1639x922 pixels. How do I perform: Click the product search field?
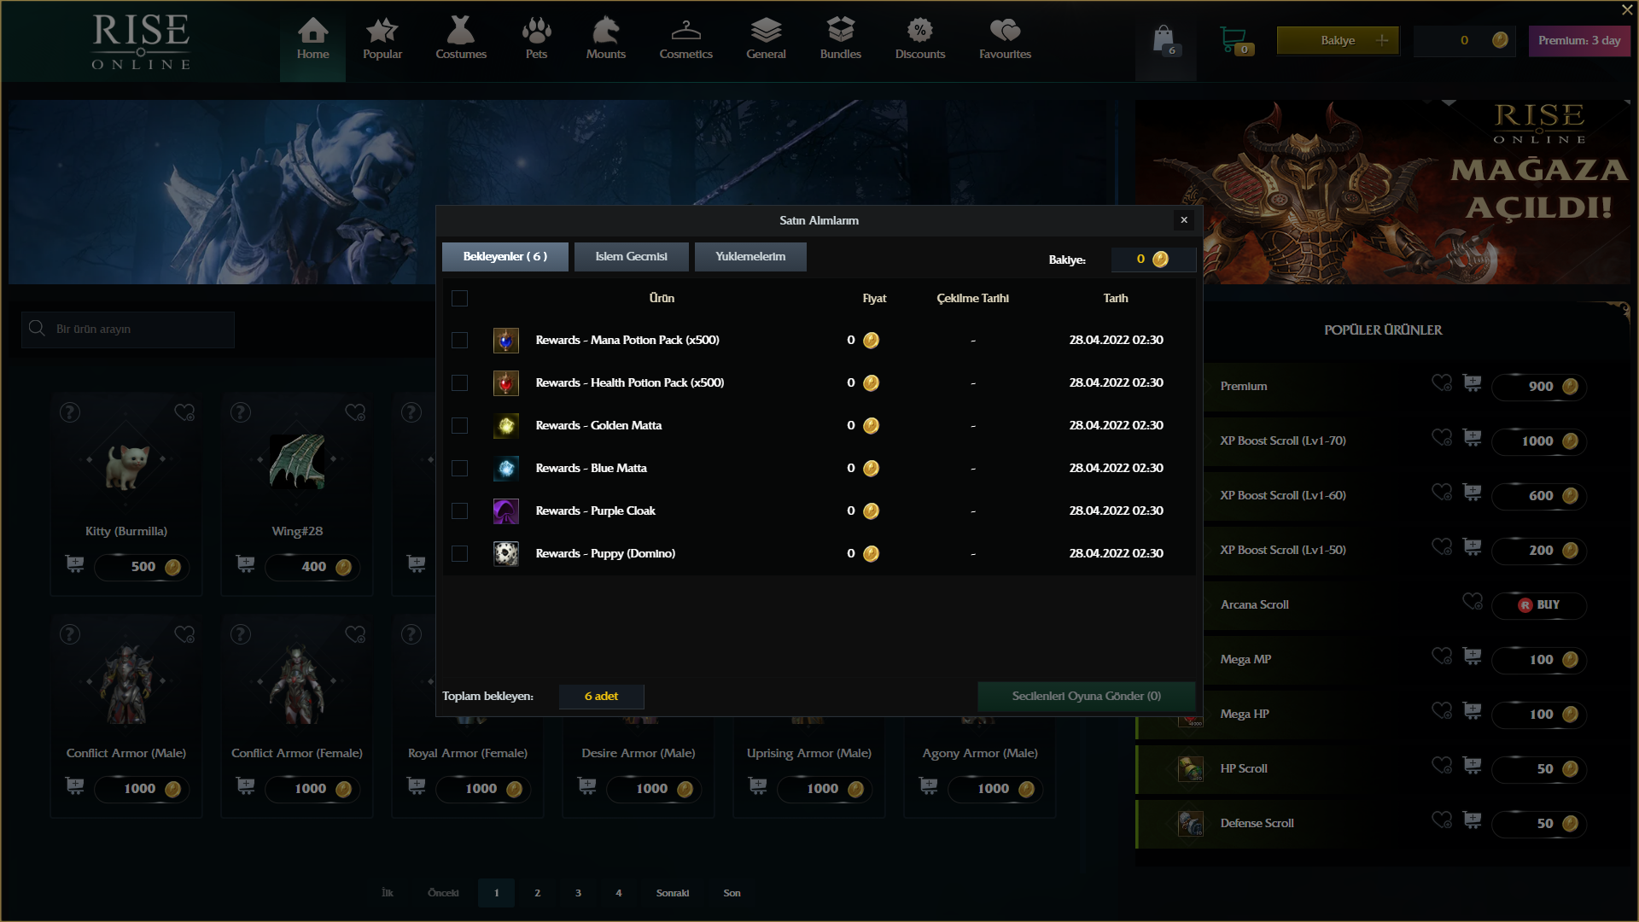(x=128, y=329)
